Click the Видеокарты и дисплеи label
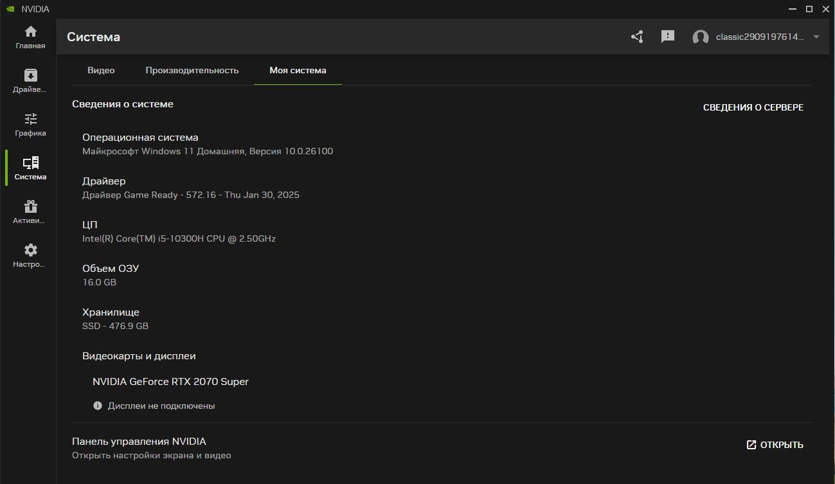 point(139,355)
